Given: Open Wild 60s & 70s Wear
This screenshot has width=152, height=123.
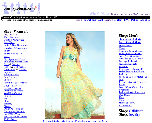Looking at the screenshot, I should (15, 117).
